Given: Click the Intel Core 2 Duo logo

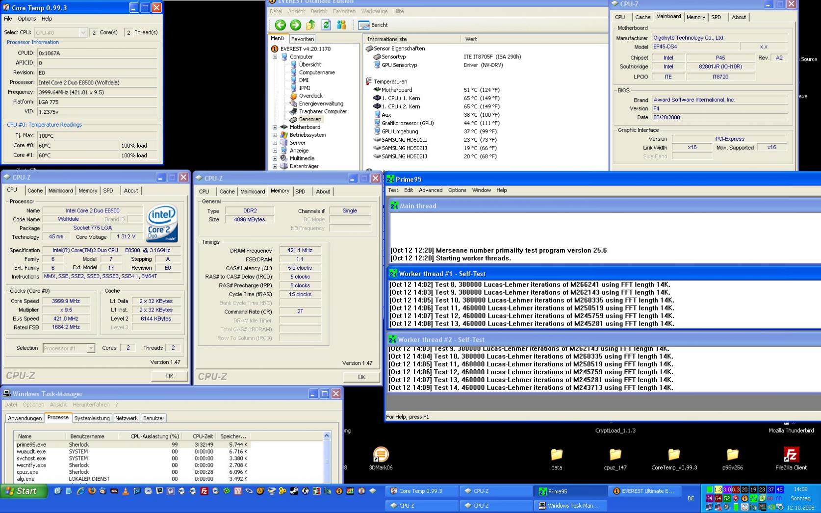Looking at the screenshot, I should pyautogui.click(x=162, y=224).
